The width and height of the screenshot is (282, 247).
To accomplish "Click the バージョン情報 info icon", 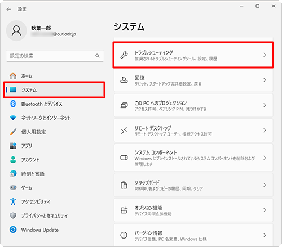I will (x=124, y=235).
